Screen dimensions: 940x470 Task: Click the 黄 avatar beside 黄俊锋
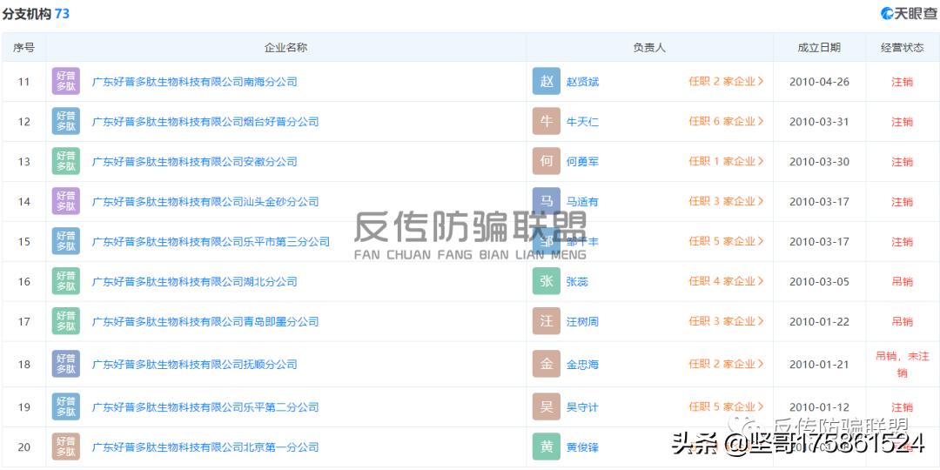[546, 446]
